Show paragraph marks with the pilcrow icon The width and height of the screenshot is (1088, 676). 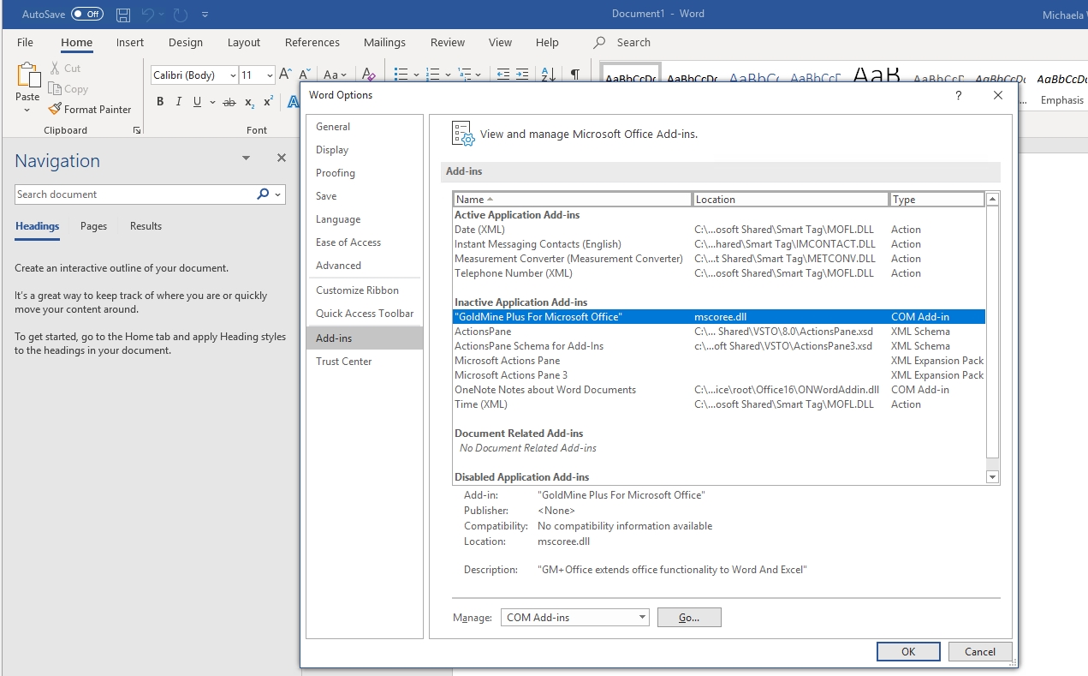click(575, 75)
